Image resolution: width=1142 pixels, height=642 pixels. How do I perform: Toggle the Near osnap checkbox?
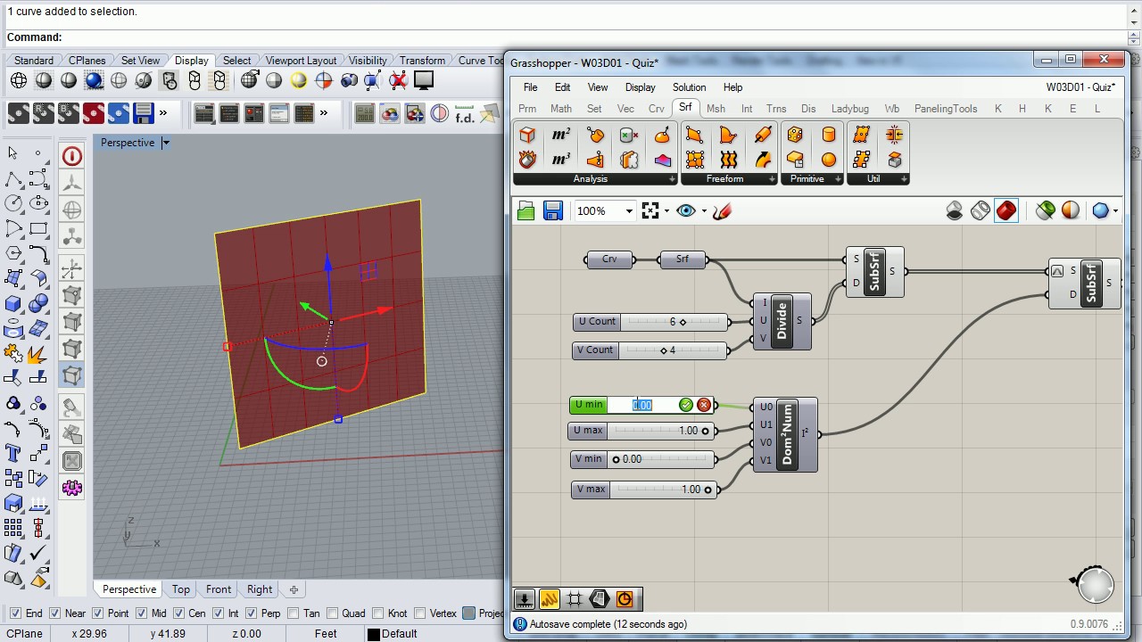(x=54, y=613)
